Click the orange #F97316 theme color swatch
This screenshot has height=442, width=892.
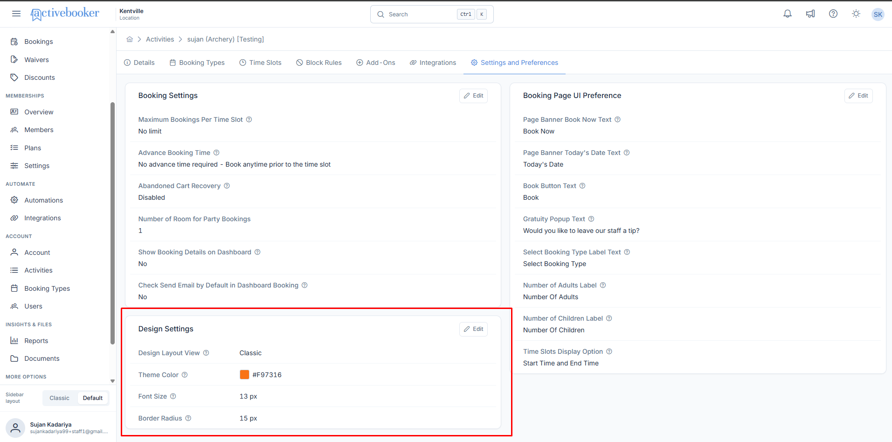pyautogui.click(x=244, y=375)
